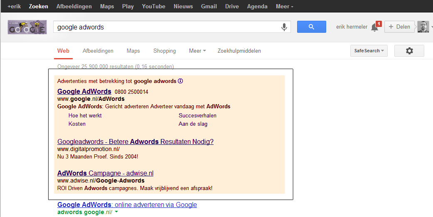433x217 pixels.
Task: Go to Gmail in top bar
Action: click(x=209, y=6)
